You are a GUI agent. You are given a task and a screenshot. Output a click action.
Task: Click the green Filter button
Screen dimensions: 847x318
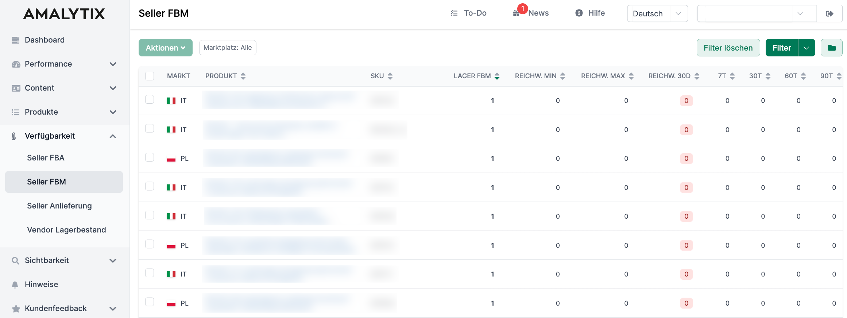pyautogui.click(x=782, y=48)
